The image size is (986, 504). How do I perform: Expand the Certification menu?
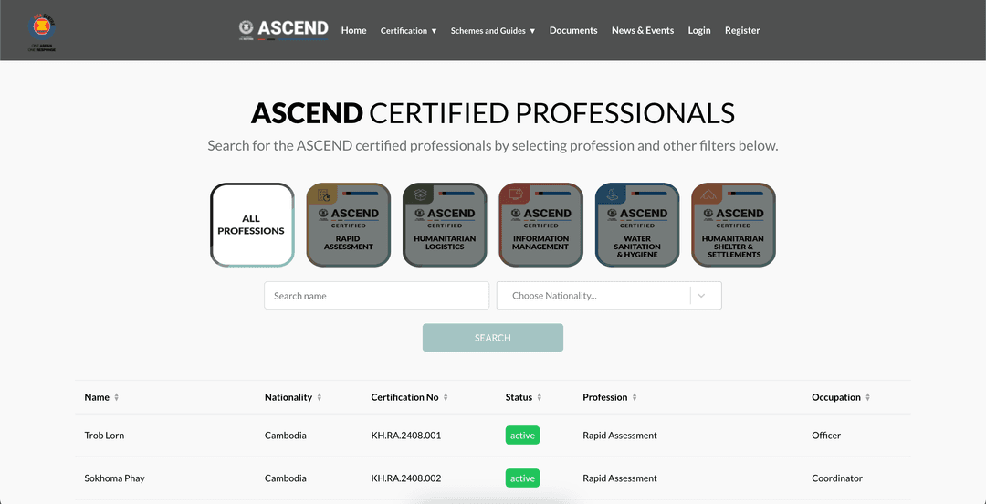coord(408,30)
